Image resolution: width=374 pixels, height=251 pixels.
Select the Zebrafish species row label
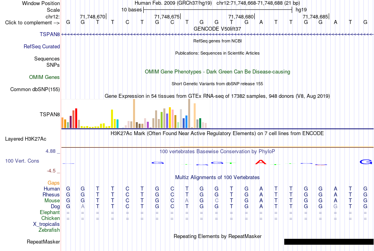pyautogui.click(x=49, y=230)
